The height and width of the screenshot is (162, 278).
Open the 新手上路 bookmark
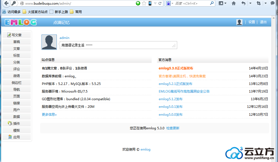(59, 12)
